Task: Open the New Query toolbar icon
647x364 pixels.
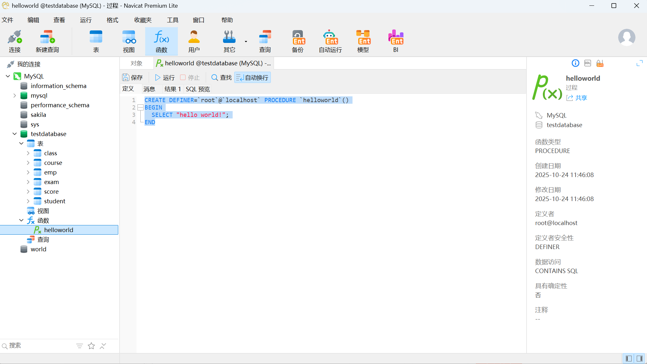Action: tap(47, 37)
